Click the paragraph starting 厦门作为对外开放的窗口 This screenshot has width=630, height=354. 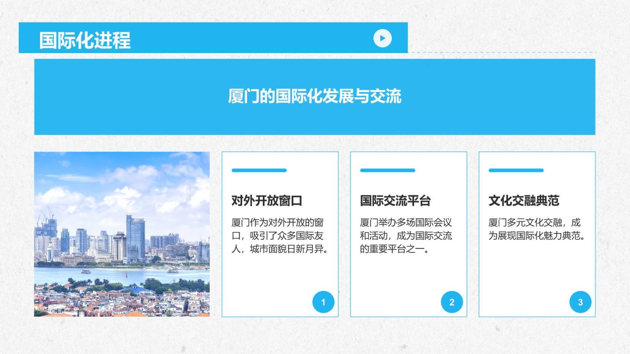click(280, 236)
